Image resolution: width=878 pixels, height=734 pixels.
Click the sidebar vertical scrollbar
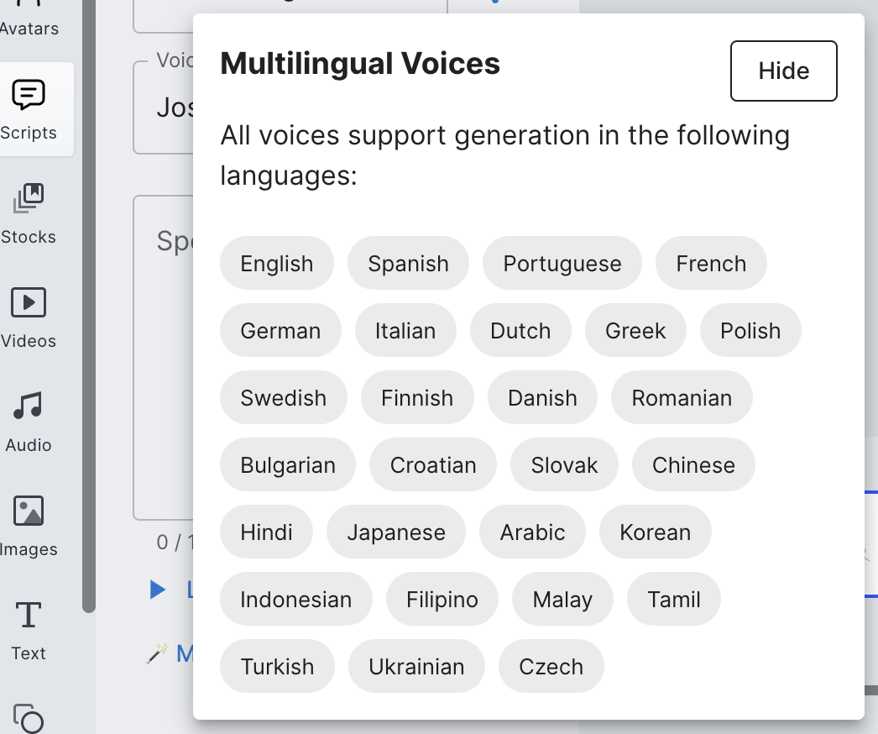point(88,306)
